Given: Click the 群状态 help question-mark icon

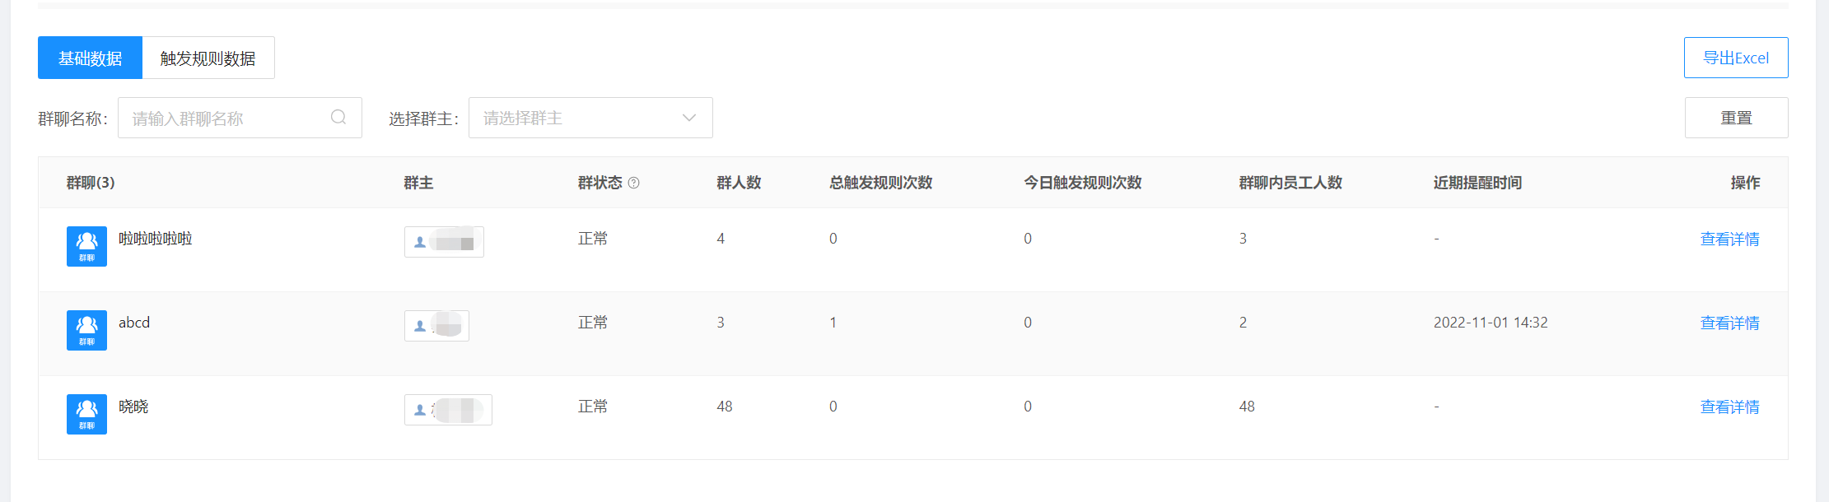Looking at the screenshot, I should (x=633, y=183).
